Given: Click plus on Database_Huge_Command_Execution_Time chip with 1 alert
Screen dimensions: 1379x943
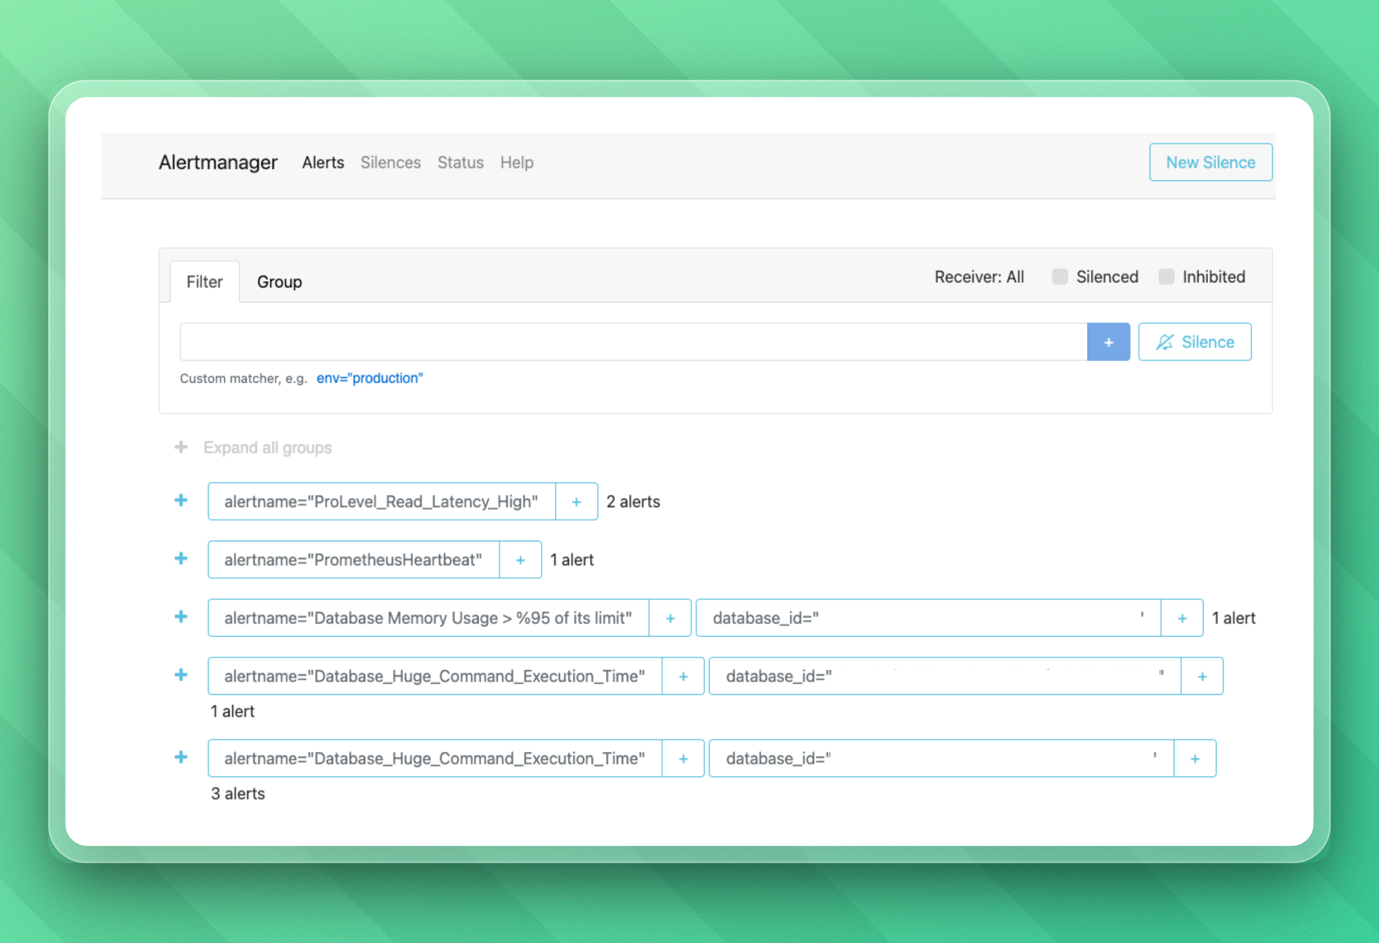Looking at the screenshot, I should pyautogui.click(x=683, y=676).
